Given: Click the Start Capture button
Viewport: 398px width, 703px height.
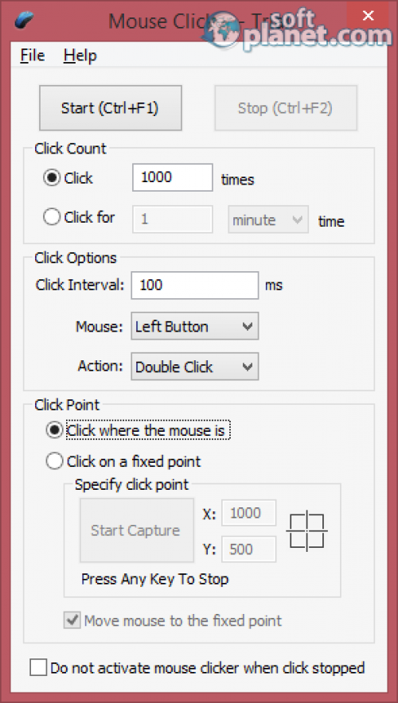Looking at the screenshot, I should pos(137,530).
